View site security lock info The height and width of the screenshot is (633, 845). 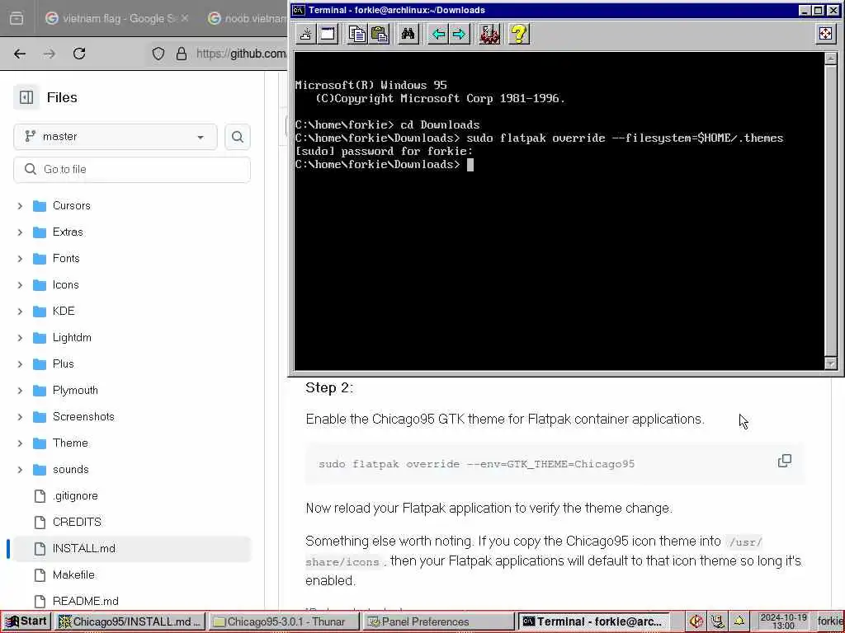(182, 54)
